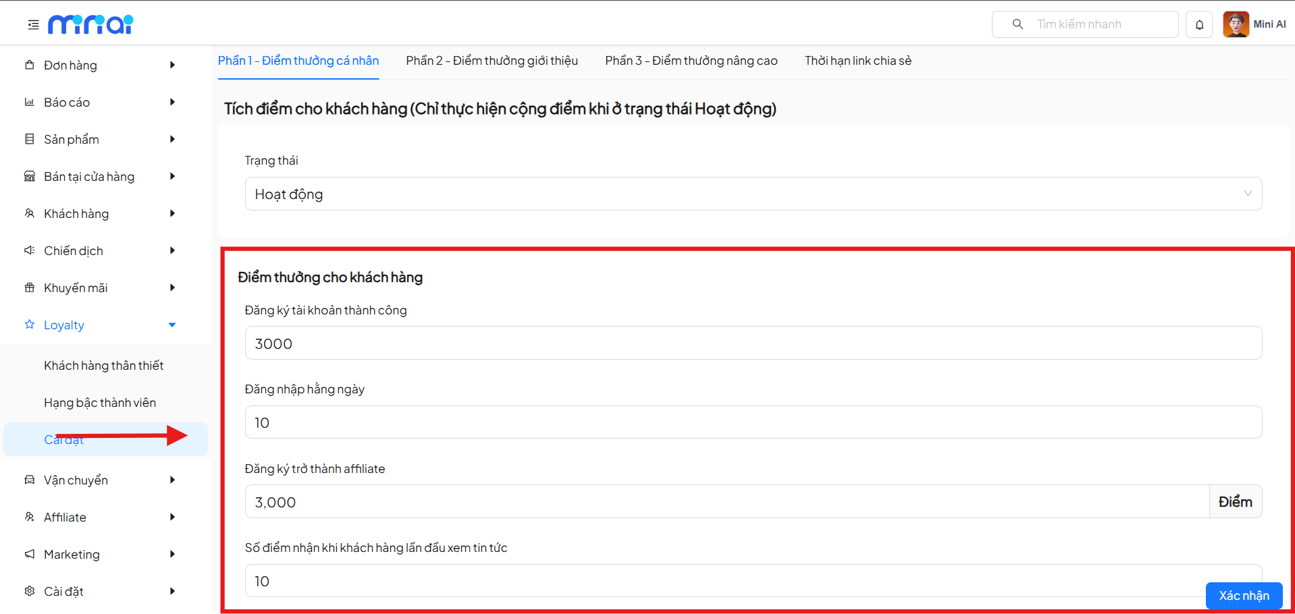Image resolution: width=1295 pixels, height=614 pixels.
Task: Select the Thời hạn link chia sẻ tab
Action: [857, 61]
